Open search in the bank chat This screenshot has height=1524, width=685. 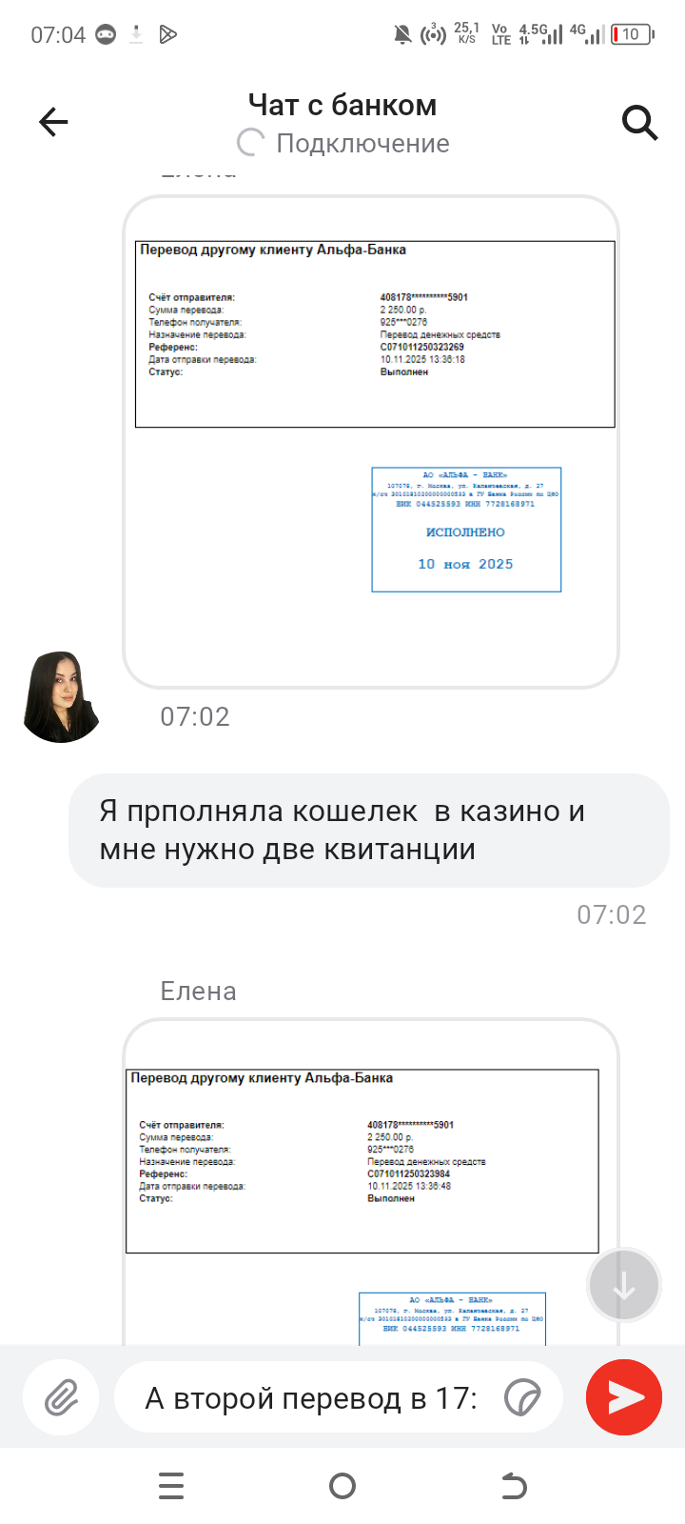pyautogui.click(x=640, y=122)
